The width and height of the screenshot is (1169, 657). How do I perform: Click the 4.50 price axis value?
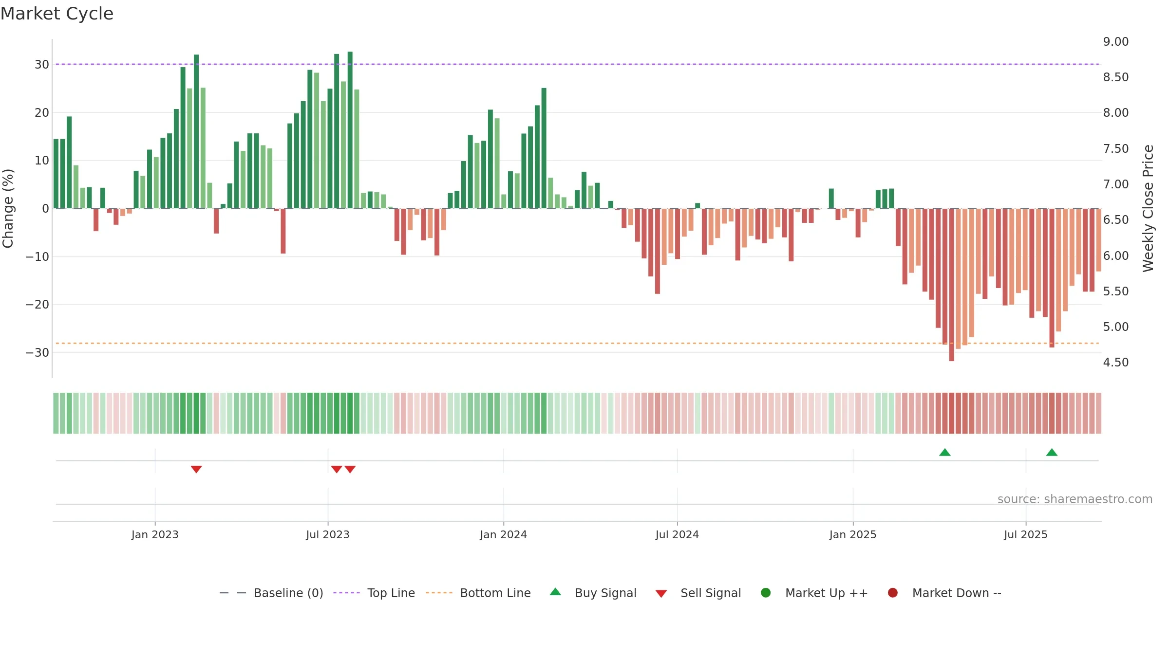1116,362
